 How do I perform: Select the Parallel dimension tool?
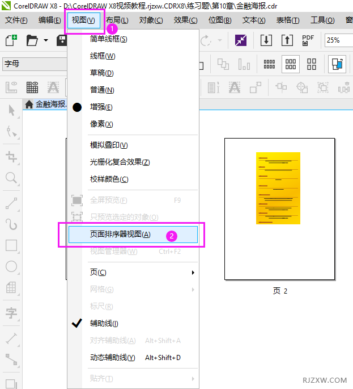(x=11, y=338)
